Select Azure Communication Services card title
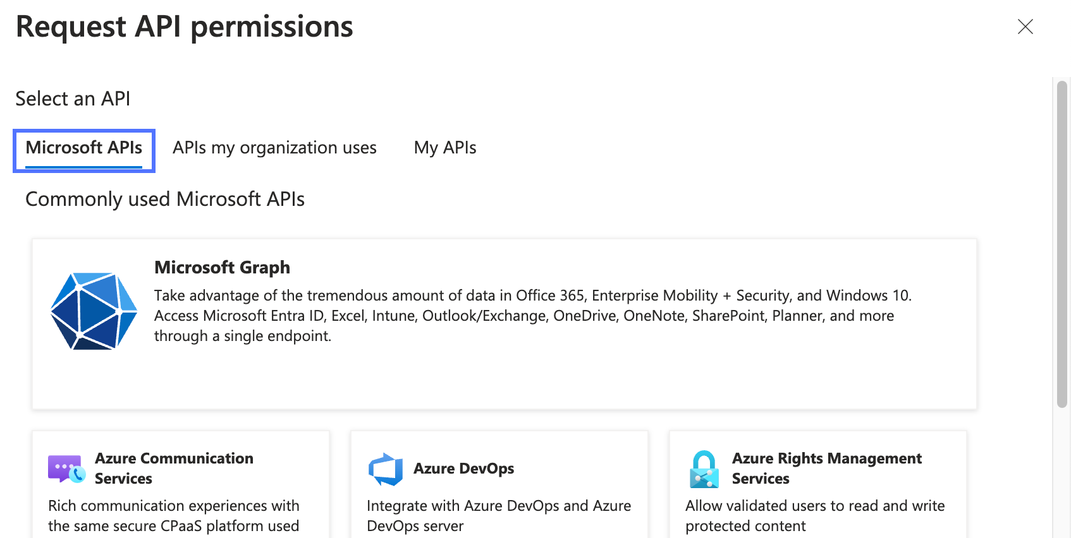This screenshot has width=1071, height=538. pos(174,469)
